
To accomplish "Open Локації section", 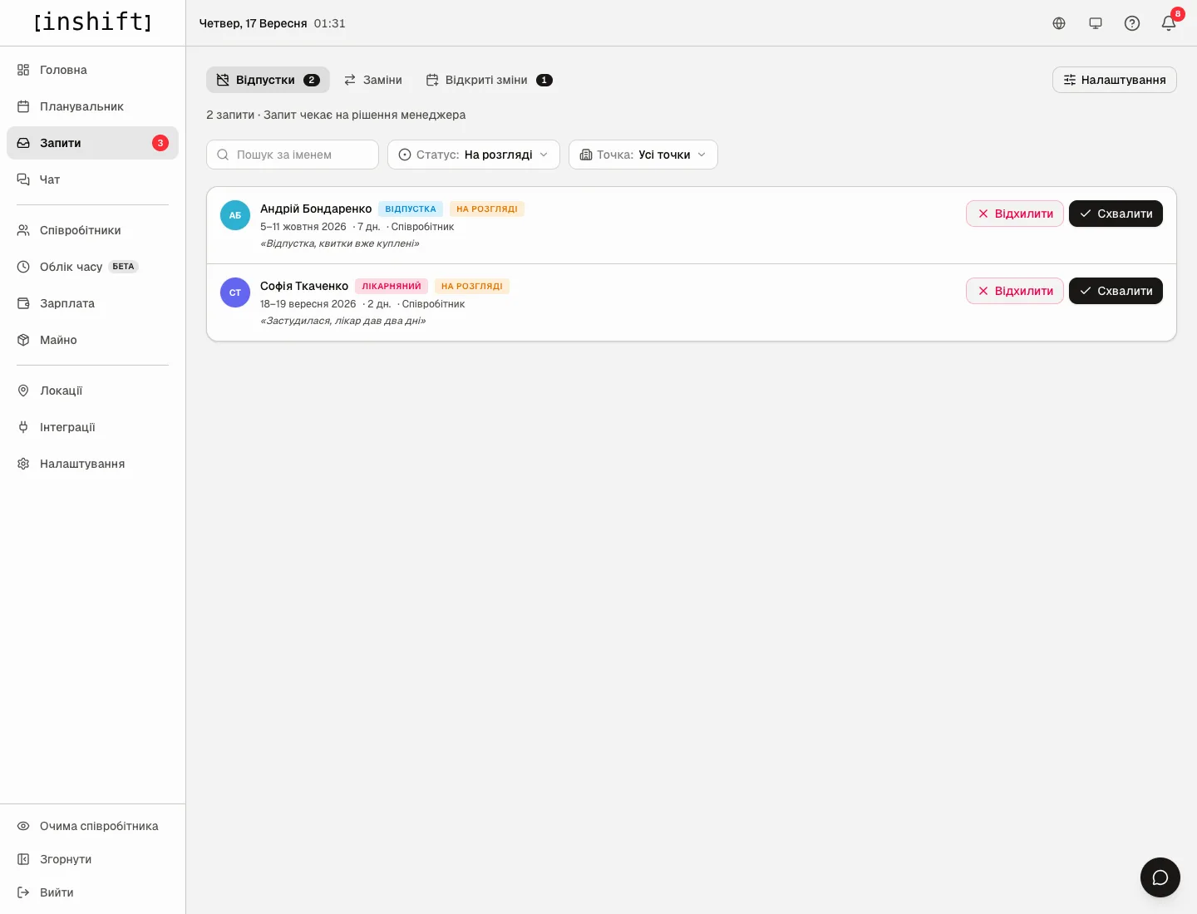I will coord(92,391).
